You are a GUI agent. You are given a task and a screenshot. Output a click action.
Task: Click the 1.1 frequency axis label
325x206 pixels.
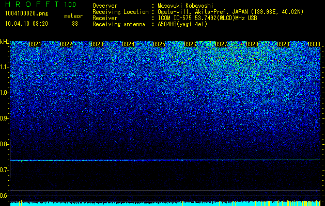[x=5, y=67]
